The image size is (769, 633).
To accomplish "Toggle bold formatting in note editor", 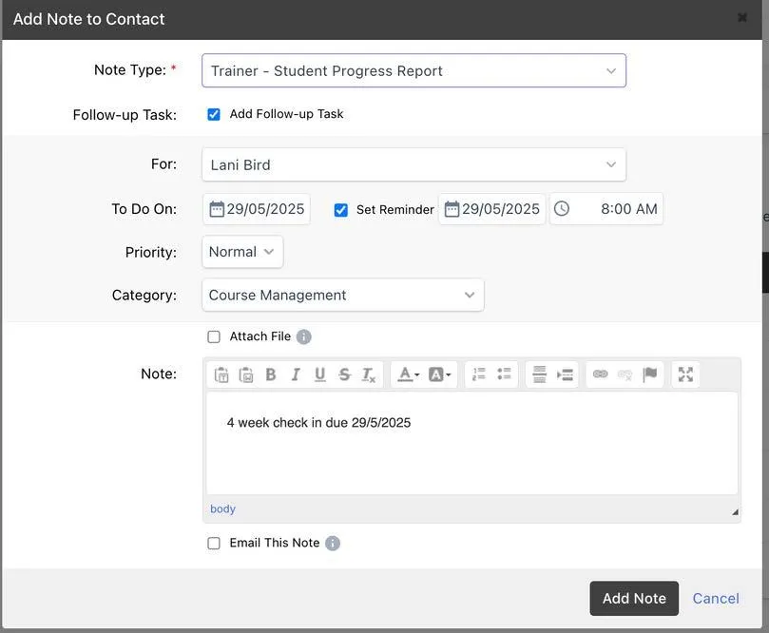I will [271, 374].
